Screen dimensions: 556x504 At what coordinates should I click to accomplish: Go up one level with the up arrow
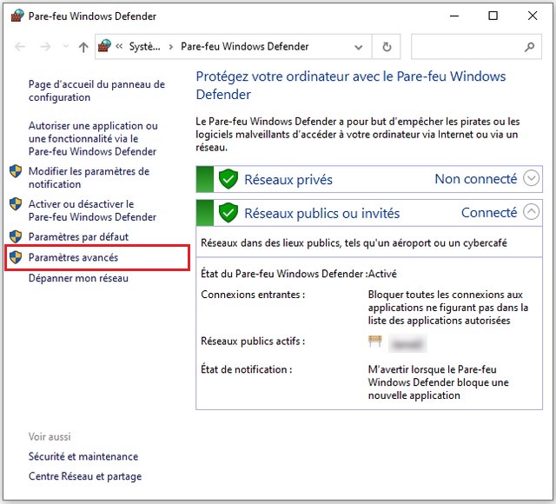(x=83, y=47)
